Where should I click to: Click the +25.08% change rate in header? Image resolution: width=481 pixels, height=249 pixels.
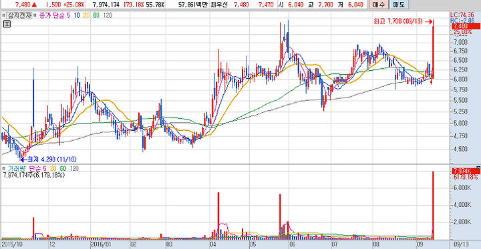pos(73,5)
